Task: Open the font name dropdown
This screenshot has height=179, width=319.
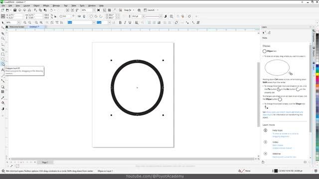Action: [94, 22]
